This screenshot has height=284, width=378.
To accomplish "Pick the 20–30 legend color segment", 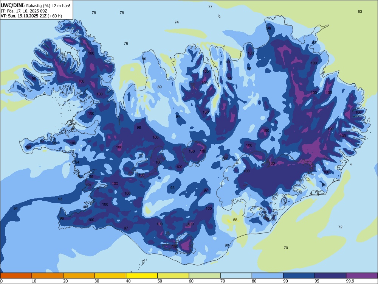I will tap(79, 276).
